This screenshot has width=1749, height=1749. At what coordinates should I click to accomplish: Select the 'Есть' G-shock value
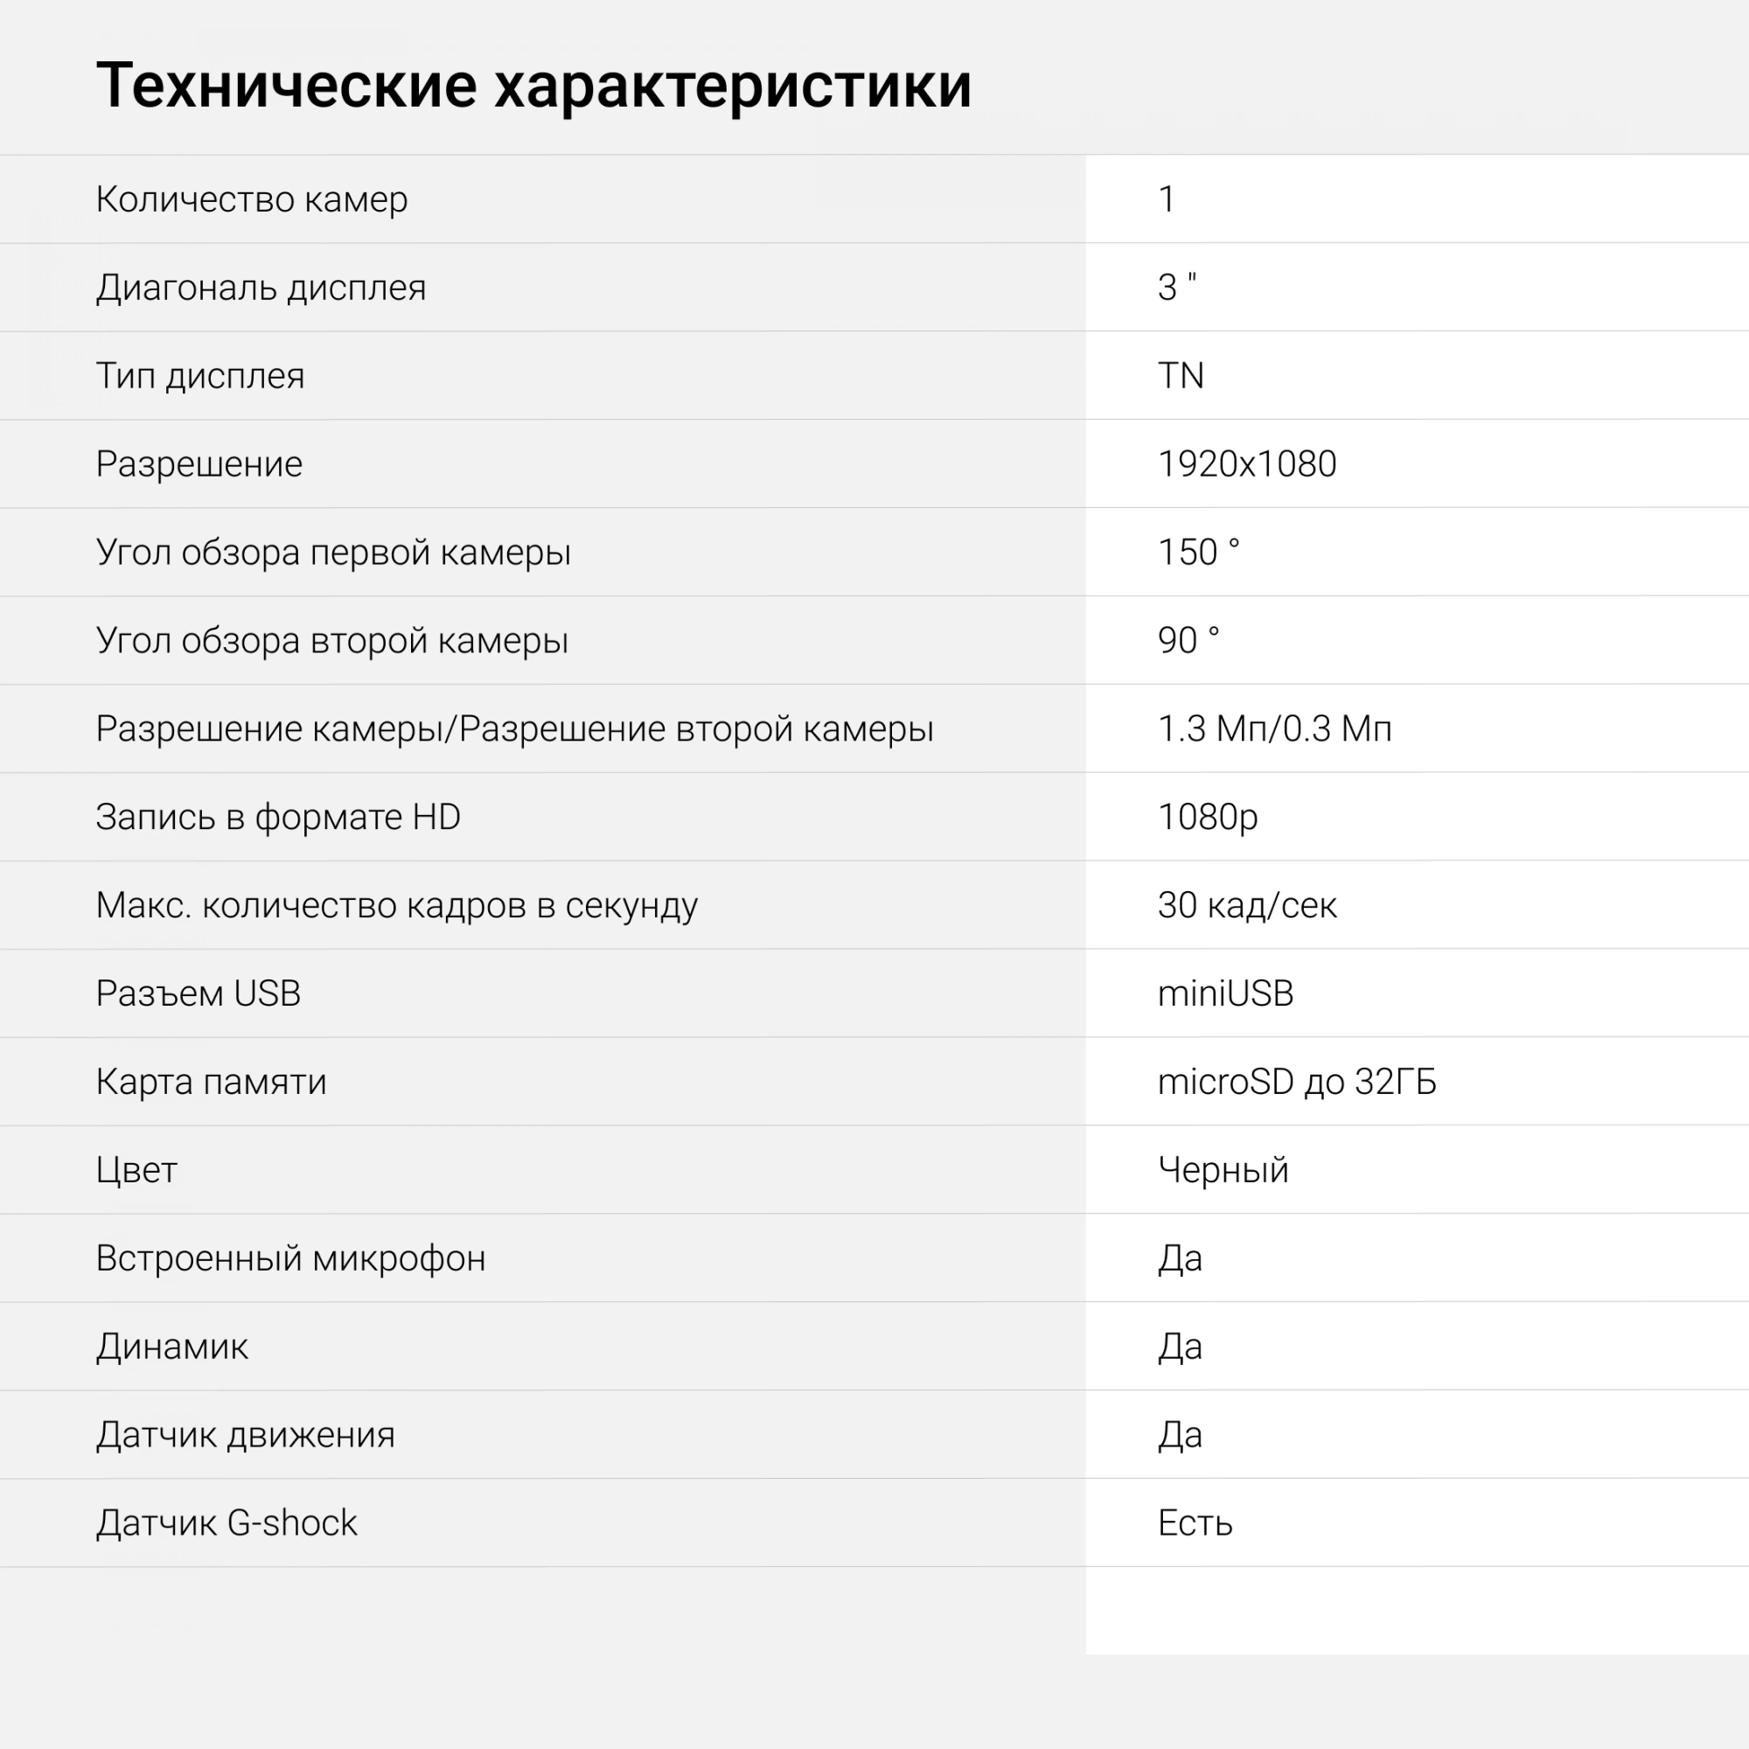1195,1523
